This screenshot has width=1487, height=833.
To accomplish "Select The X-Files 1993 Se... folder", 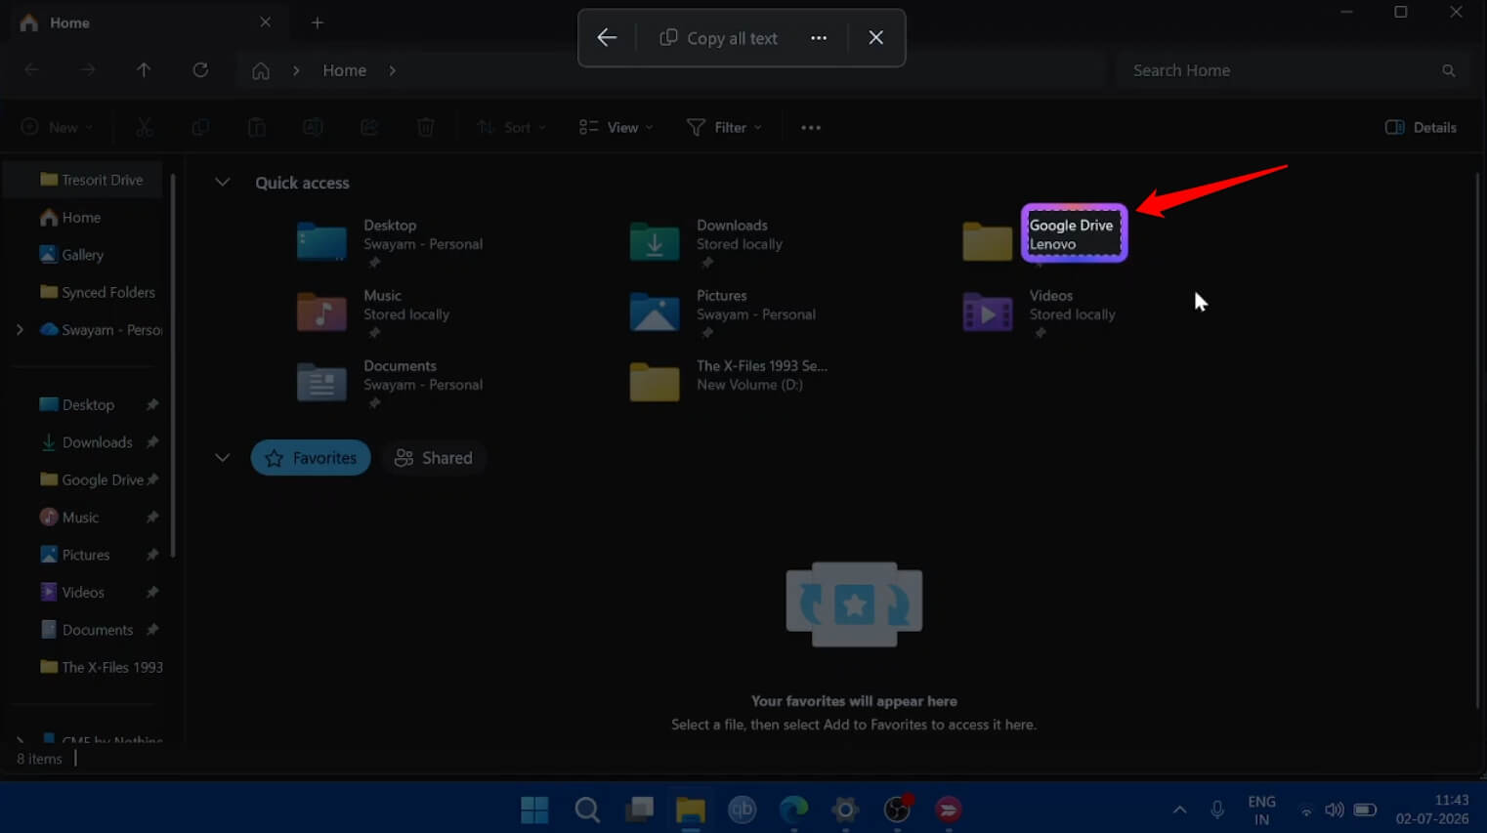I will (x=729, y=381).
